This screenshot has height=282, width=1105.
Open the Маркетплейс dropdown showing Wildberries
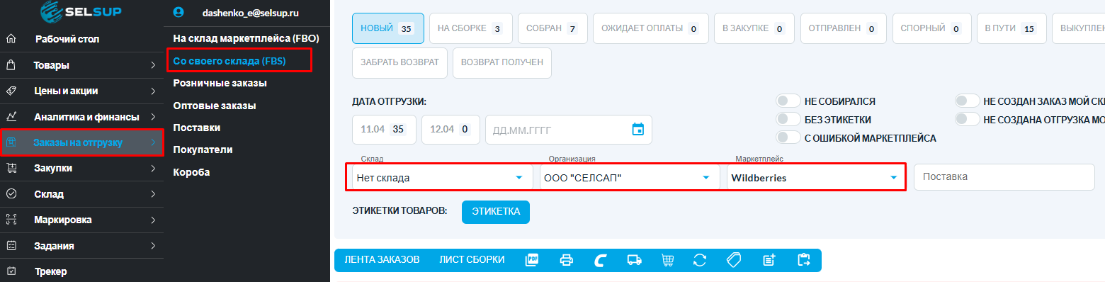coord(816,177)
